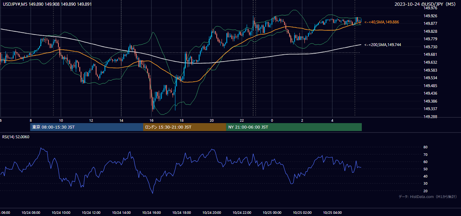Click the hour label 0 under the price chart

pos(272,120)
